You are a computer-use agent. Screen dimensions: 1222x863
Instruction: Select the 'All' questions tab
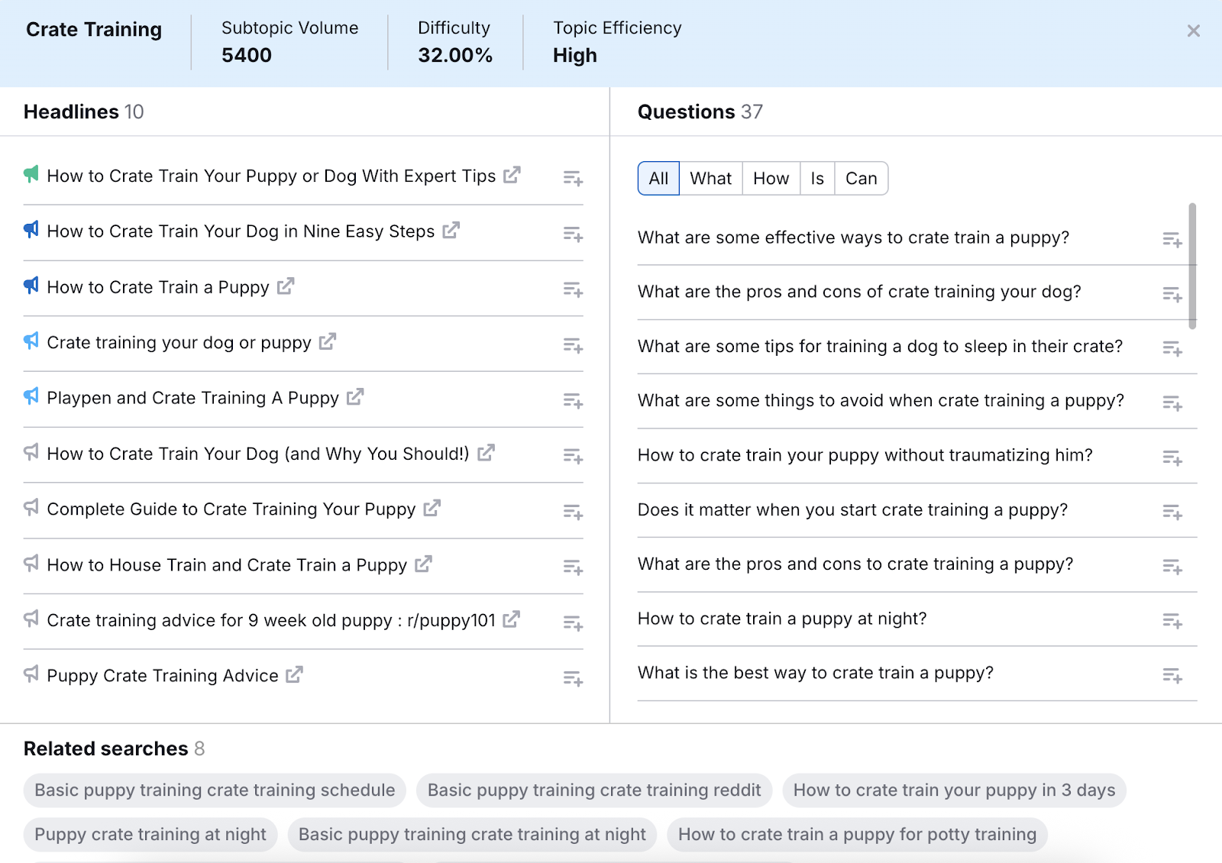(x=658, y=178)
